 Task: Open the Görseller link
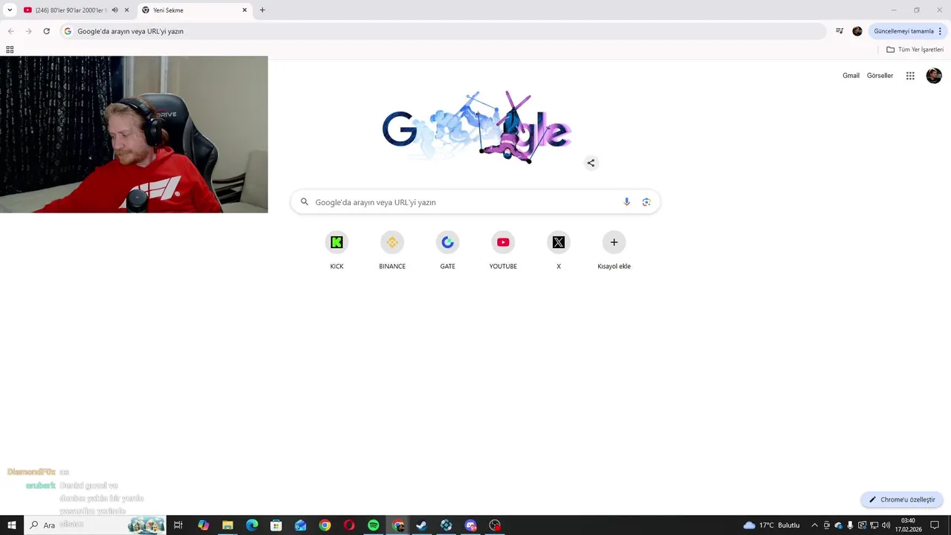point(880,76)
